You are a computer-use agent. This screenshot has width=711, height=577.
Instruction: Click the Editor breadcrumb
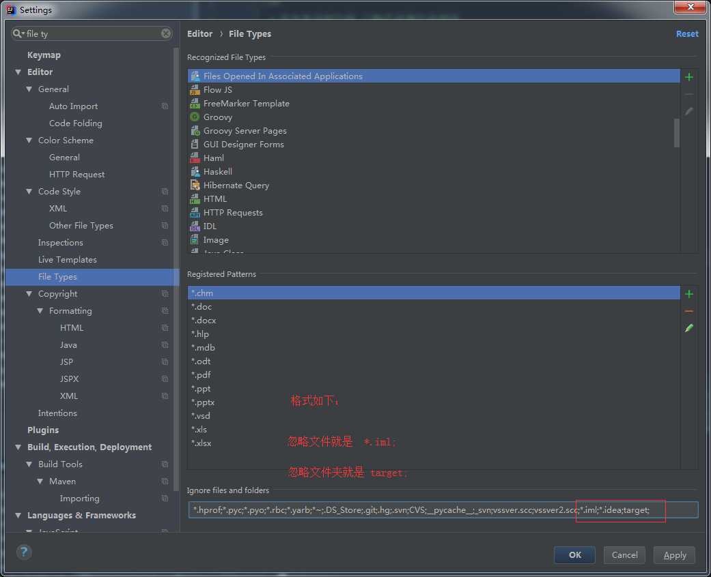pyautogui.click(x=199, y=34)
